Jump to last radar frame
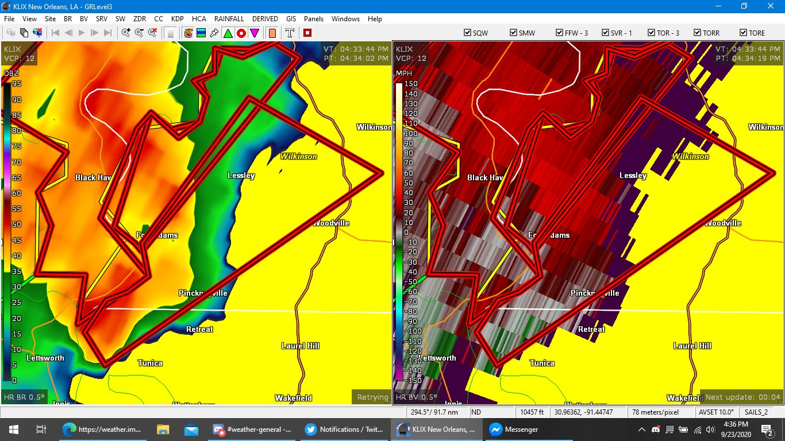Viewport: 785px width, 441px height. (107, 33)
